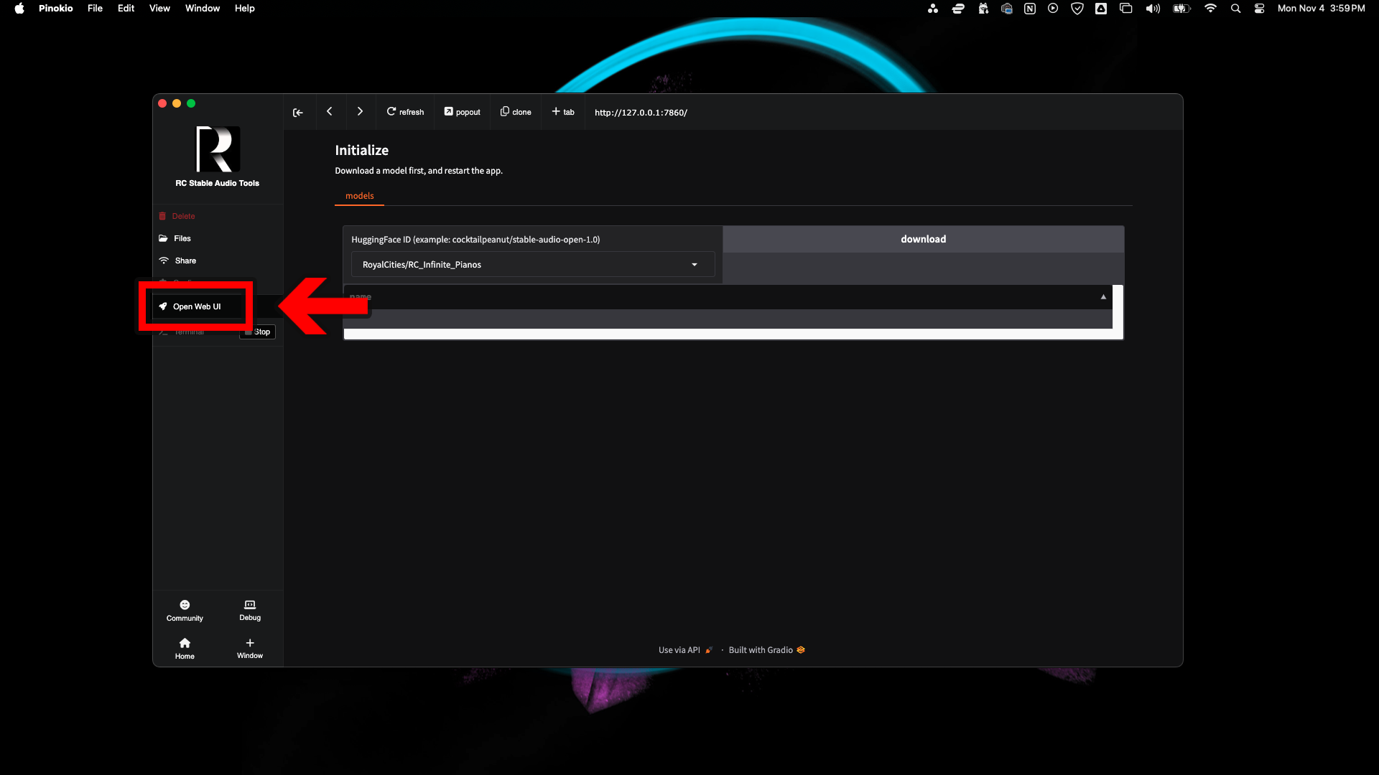Go forward with the right chevron
Viewport: 1379px width, 775px height.
pos(360,111)
